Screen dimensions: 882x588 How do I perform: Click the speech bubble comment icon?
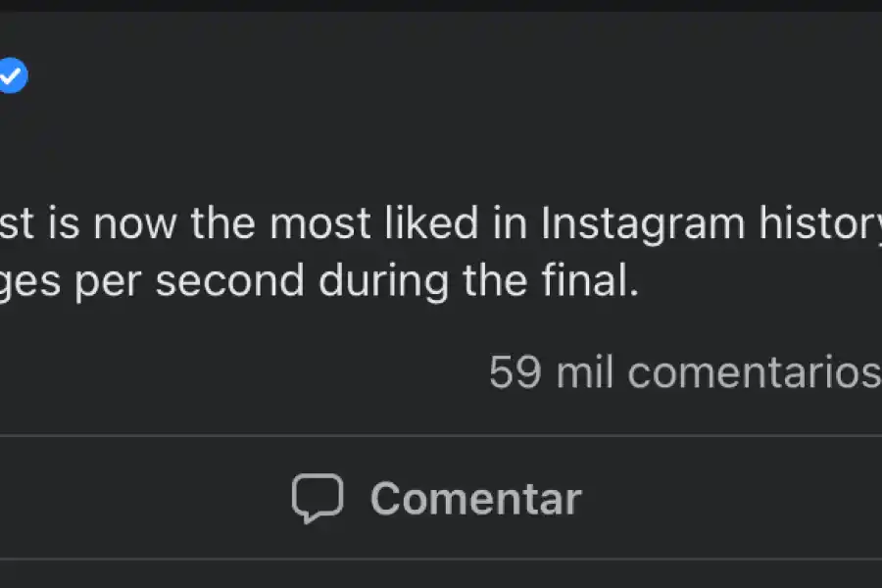point(318,499)
